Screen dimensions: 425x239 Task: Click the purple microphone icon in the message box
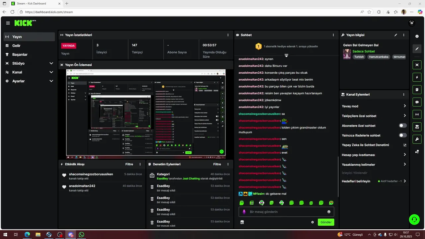click(244, 212)
